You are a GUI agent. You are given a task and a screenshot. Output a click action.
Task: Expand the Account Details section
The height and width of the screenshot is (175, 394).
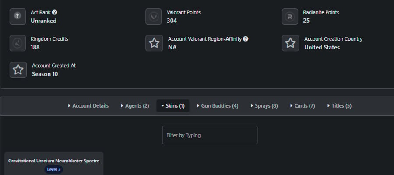tap(88, 106)
